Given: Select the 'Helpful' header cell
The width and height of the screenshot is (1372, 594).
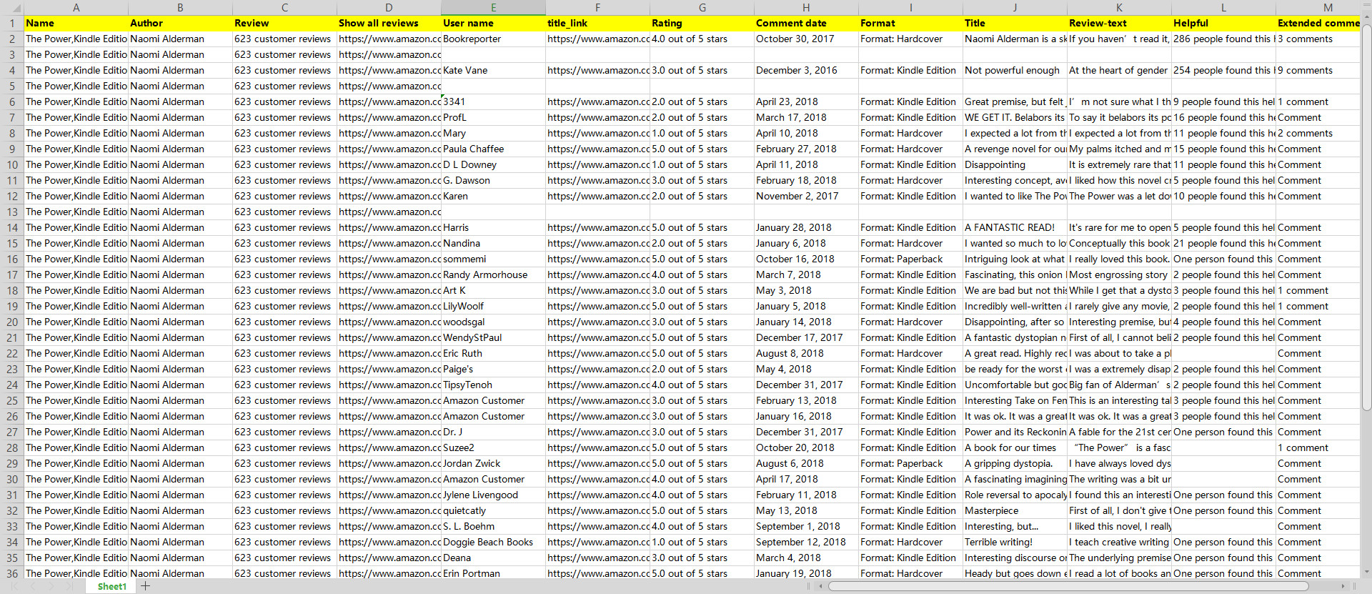Looking at the screenshot, I should click(1223, 23).
